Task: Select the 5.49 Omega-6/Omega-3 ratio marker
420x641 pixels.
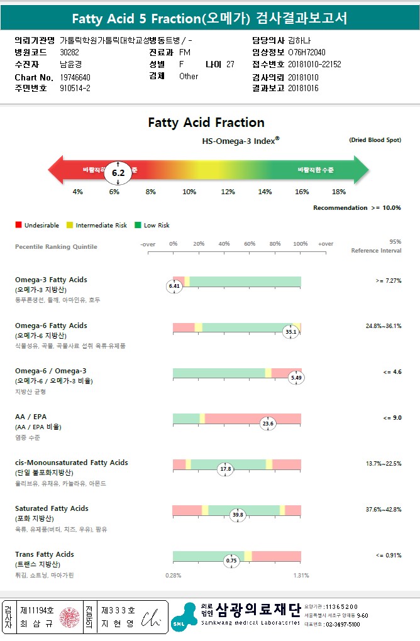Action: pyautogui.click(x=296, y=378)
